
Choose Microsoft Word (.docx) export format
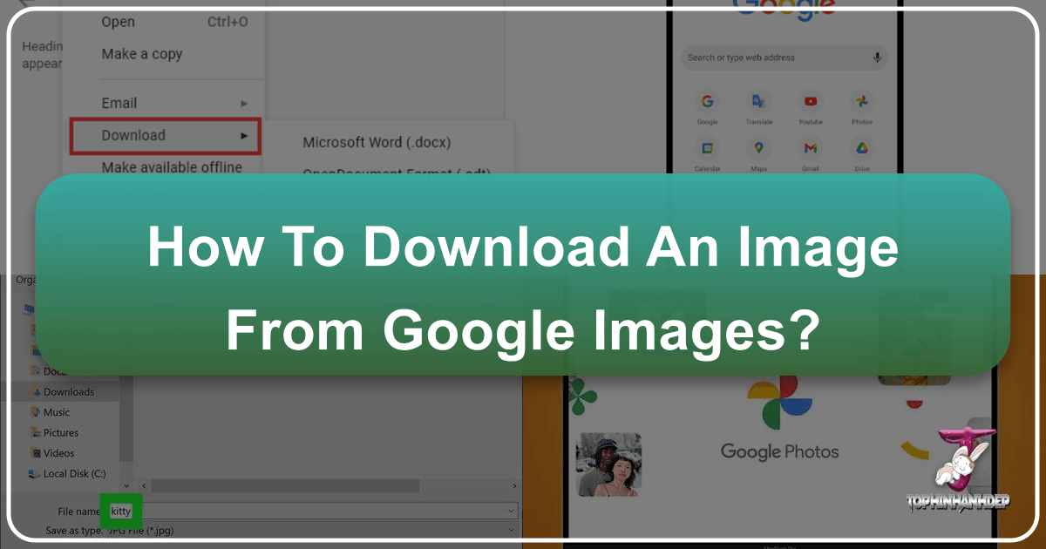[377, 142]
